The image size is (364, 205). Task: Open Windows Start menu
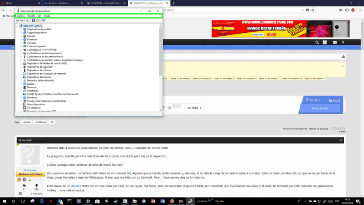[x=4, y=201]
